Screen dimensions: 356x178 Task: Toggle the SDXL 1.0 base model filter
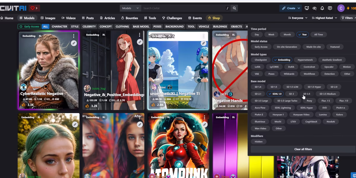[x=275, y=94]
